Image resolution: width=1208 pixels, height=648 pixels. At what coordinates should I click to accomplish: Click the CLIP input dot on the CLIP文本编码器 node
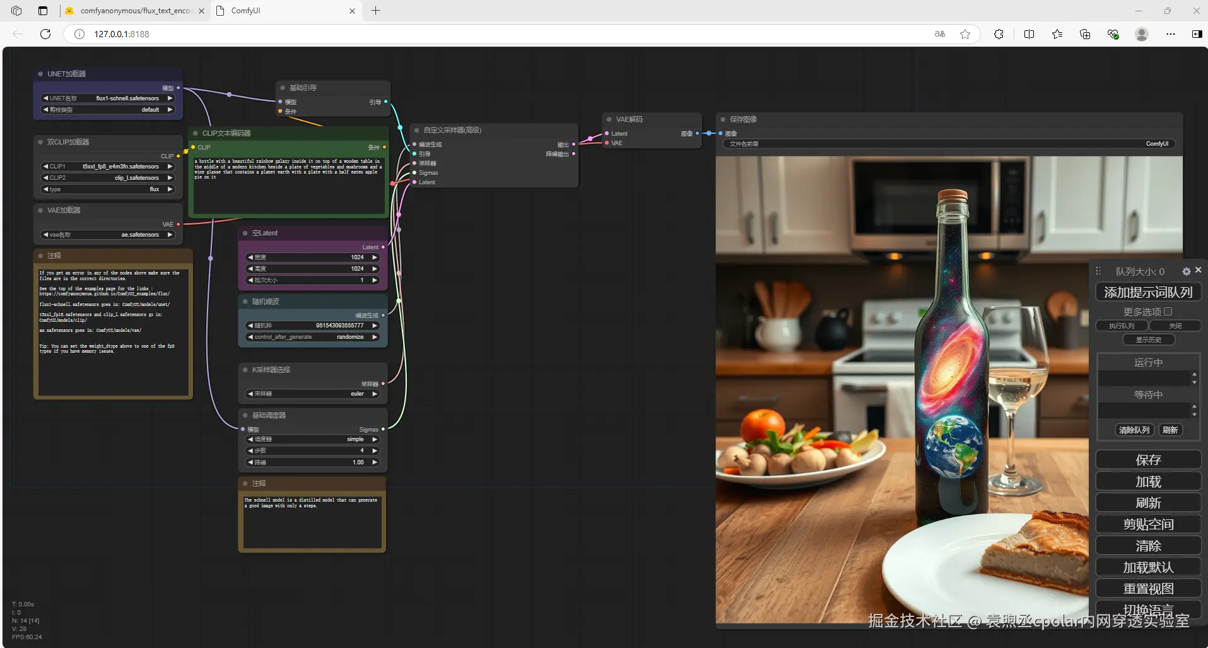(x=193, y=147)
